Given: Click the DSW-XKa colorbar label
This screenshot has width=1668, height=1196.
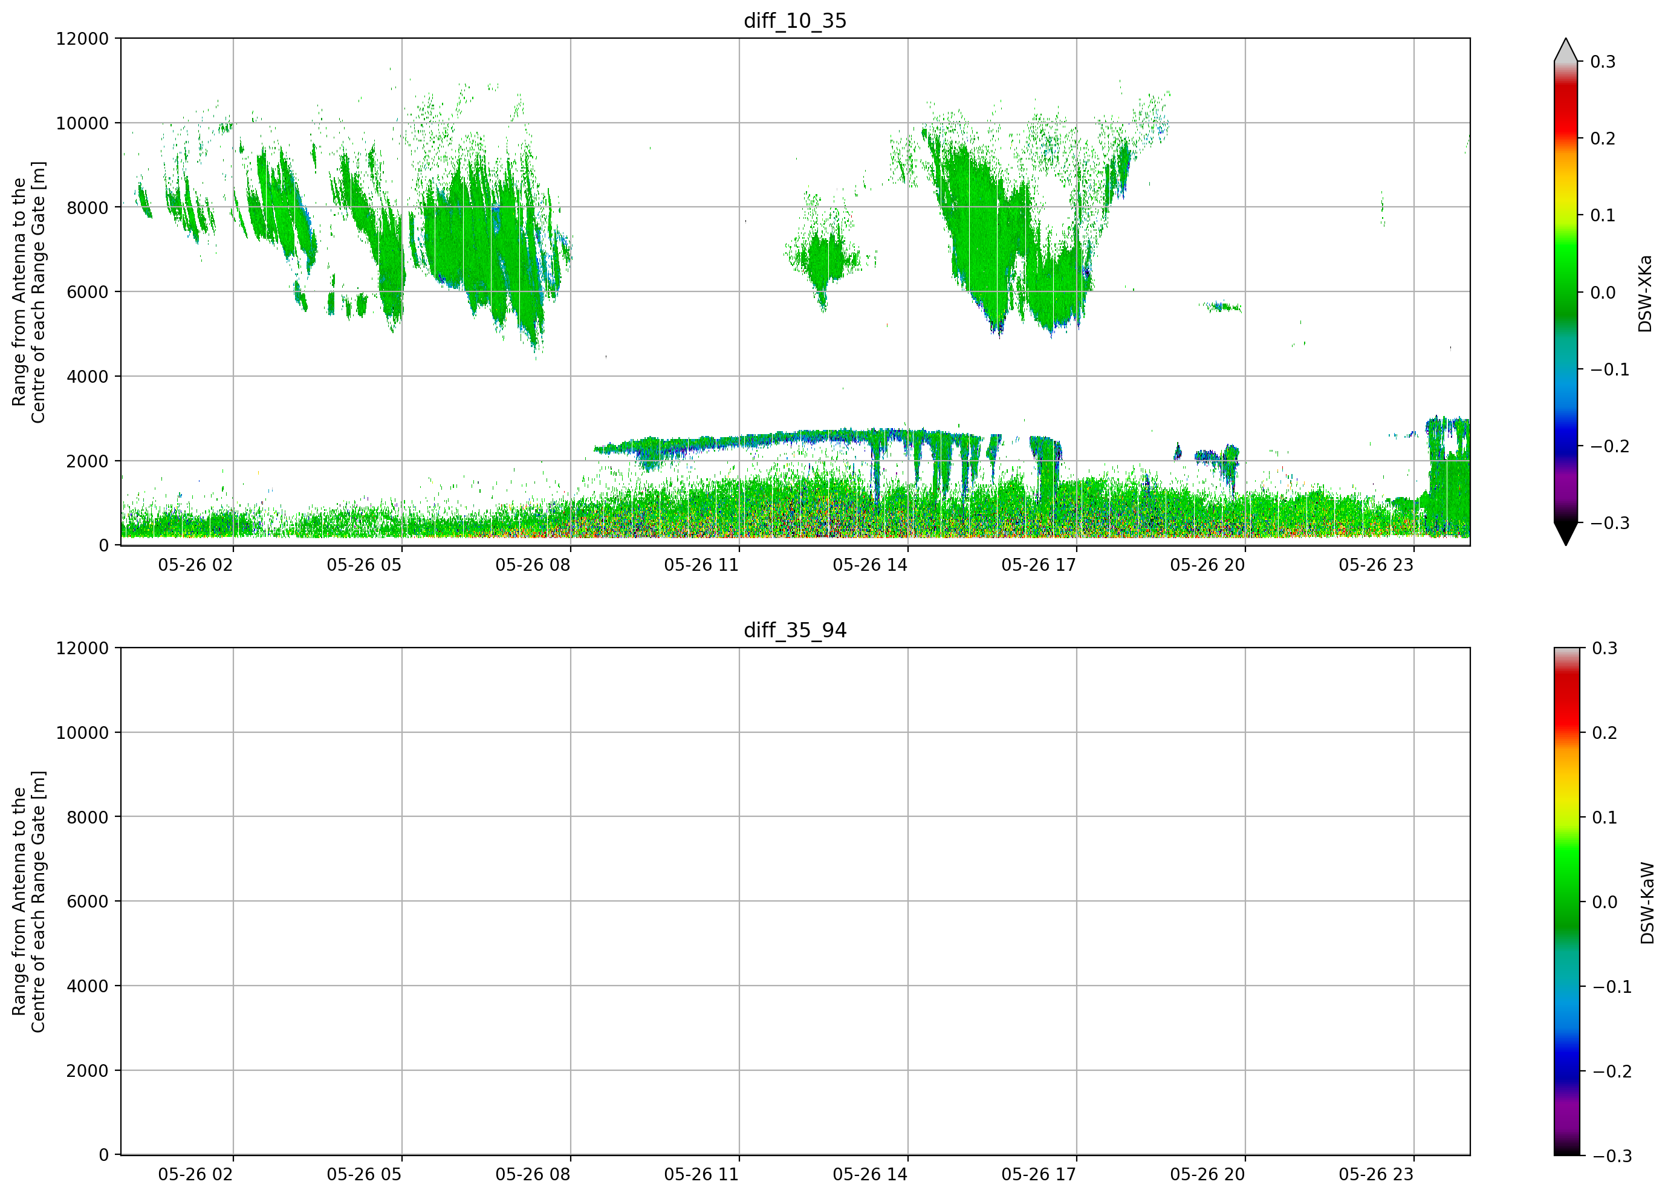Looking at the screenshot, I should tap(1645, 293).
